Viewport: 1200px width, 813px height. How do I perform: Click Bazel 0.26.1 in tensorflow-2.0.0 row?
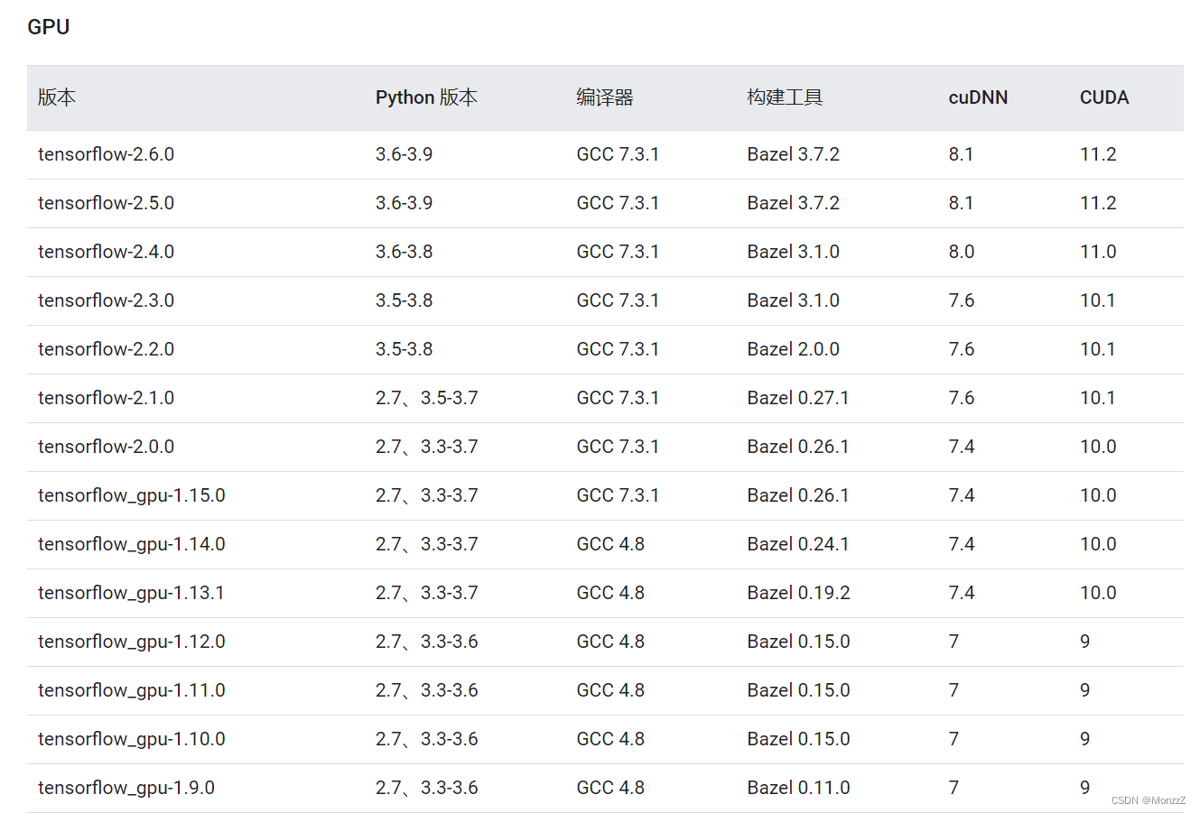click(798, 447)
